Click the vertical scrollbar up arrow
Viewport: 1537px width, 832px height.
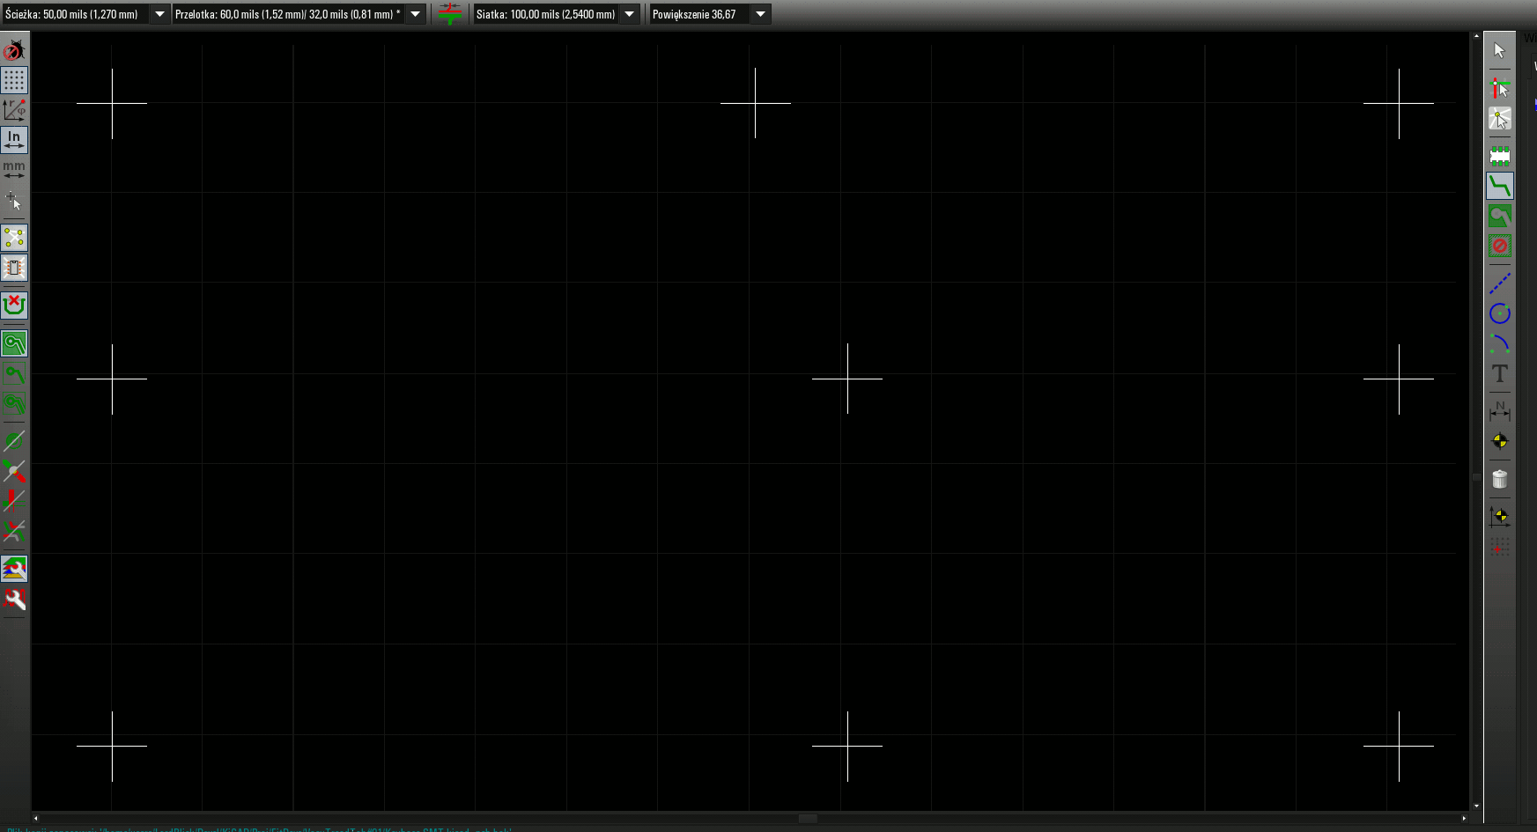click(1477, 36)
